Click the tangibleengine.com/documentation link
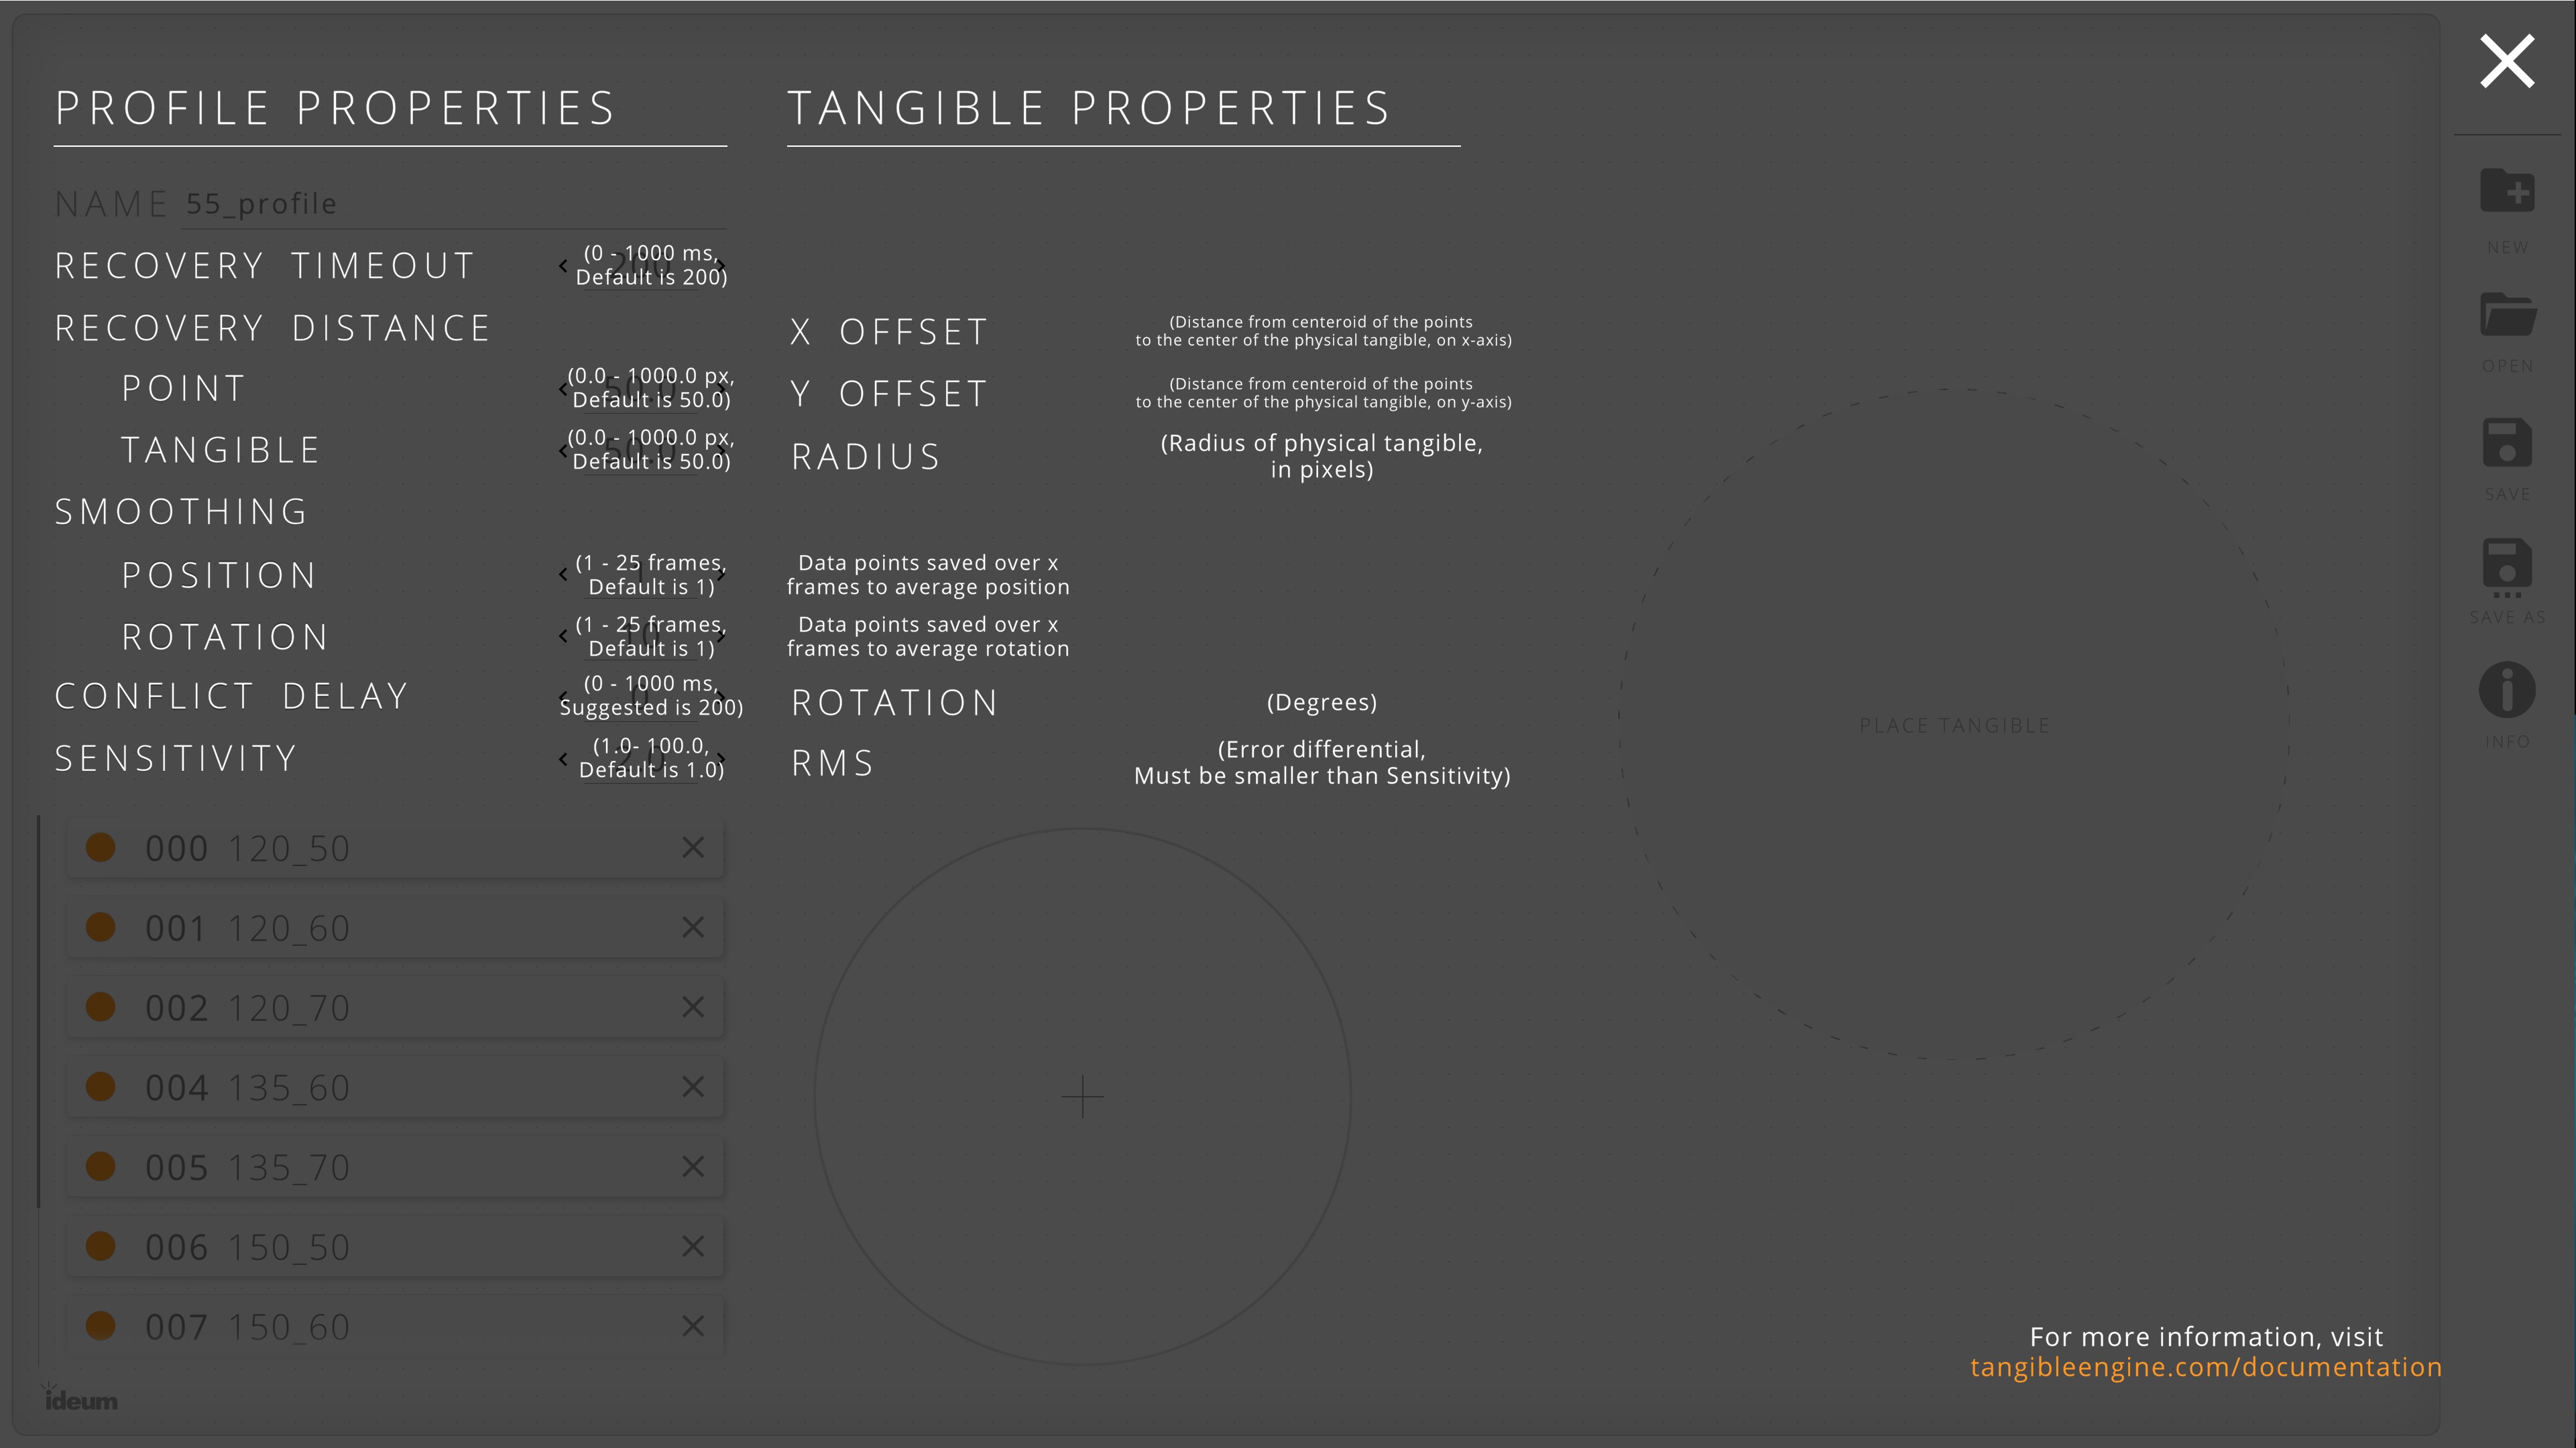2576x1448 pixels. pyautogui.click(x=2207, y=1367)
